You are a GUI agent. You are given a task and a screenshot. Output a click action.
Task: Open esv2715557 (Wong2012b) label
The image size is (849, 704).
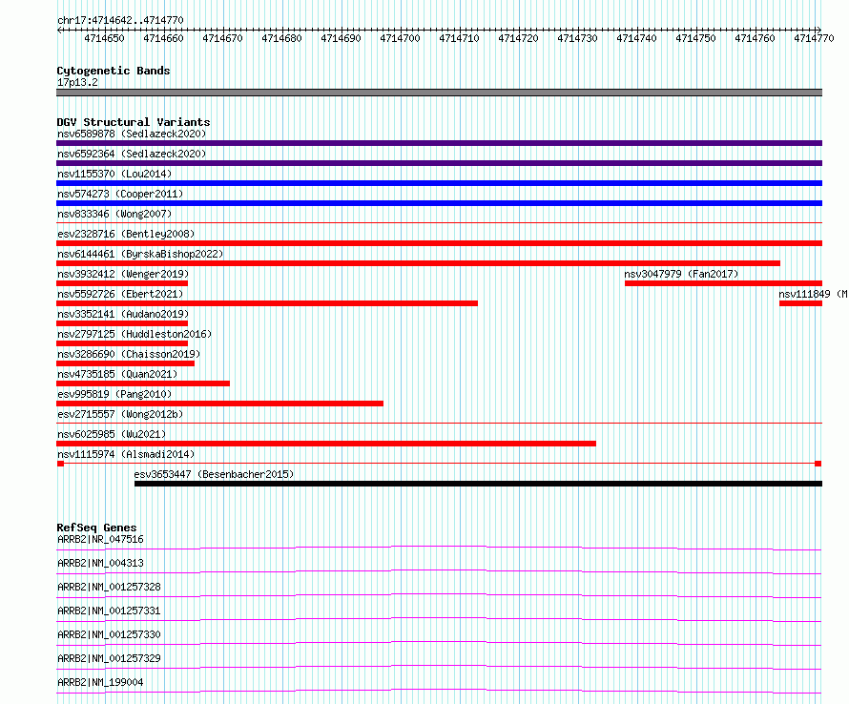[x=120, y=414]
